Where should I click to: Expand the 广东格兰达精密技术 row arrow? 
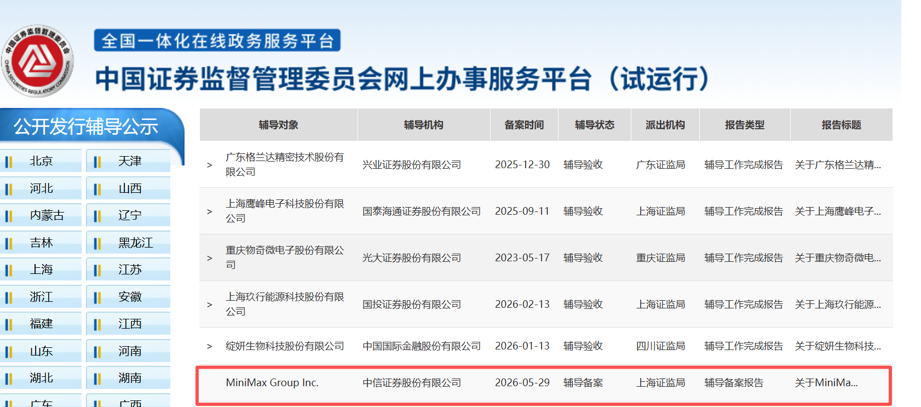click(x=209, y=165)
